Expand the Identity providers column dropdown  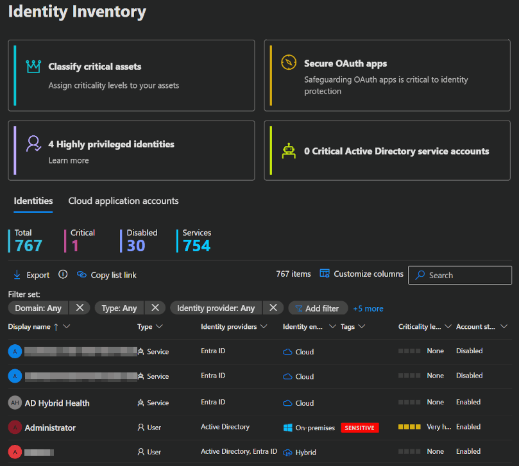(x=263, y=327)
